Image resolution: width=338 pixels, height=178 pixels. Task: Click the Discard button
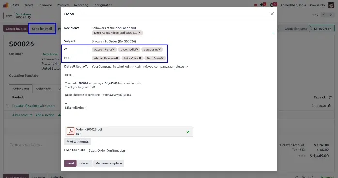(x=85, y=163)
